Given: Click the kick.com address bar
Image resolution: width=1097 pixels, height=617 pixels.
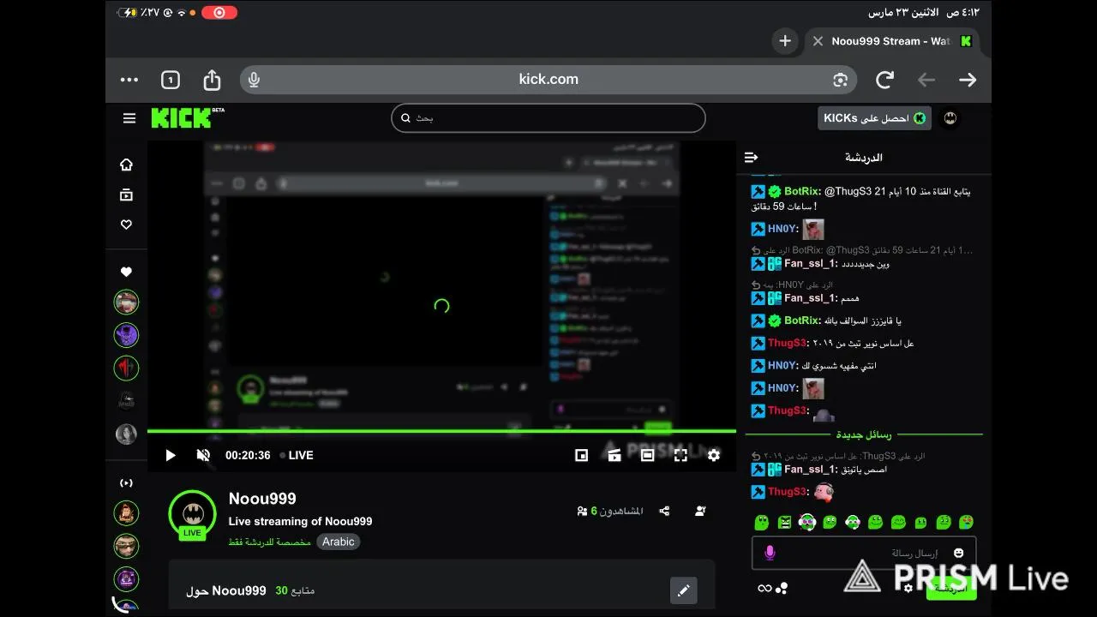Looking at the screenshot, I should (x=548, y=80).
